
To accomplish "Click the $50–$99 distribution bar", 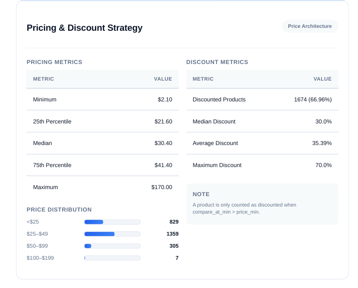I will (112, 246).
